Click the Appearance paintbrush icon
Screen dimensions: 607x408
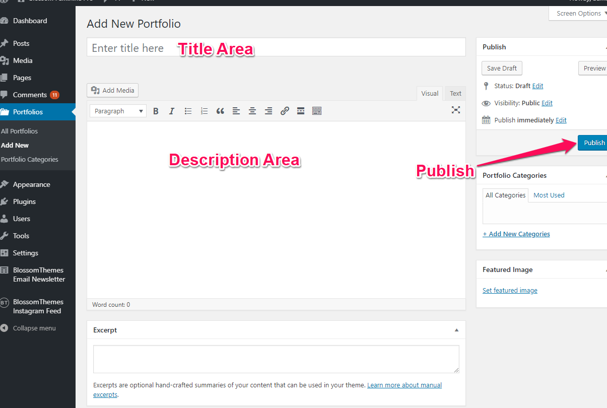(4, 184)
